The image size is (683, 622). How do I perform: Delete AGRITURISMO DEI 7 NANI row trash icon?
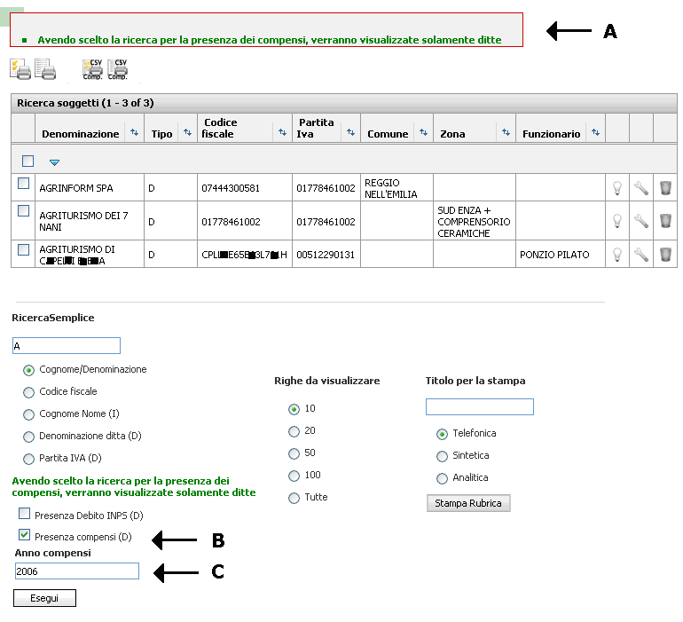pos(665,221)
